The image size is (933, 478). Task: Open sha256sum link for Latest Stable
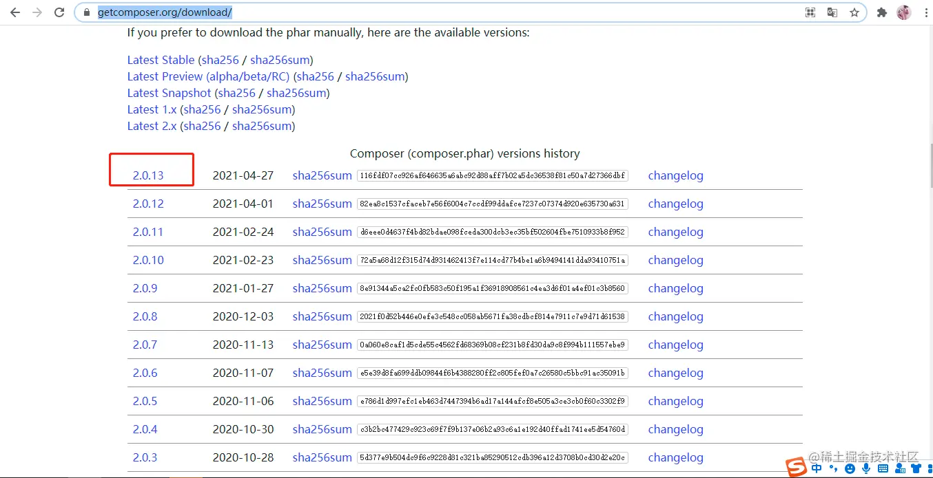tap(280, 60)
